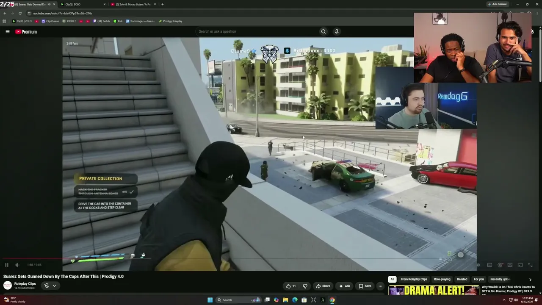Show hidden system tray icons

click(504, 300)
